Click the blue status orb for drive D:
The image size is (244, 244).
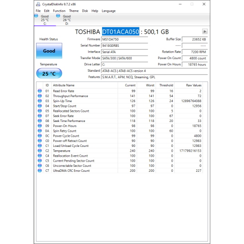point(58,16)
